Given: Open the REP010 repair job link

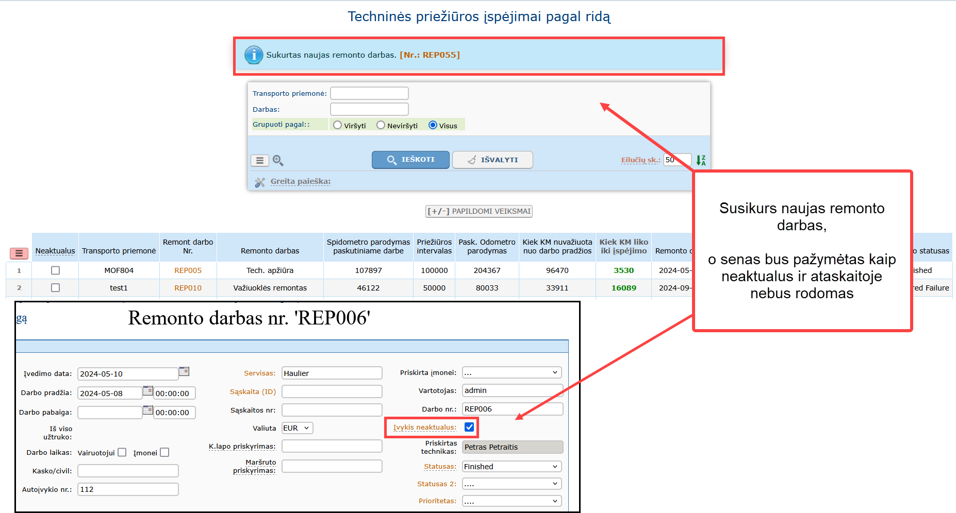Looking at the screenshot, I should (x=188, y=288).
